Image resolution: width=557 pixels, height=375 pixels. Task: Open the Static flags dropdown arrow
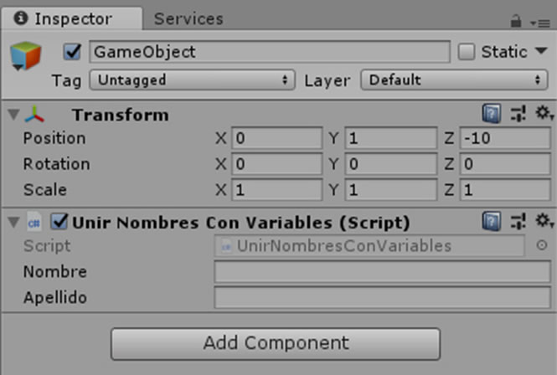point(541,51)
